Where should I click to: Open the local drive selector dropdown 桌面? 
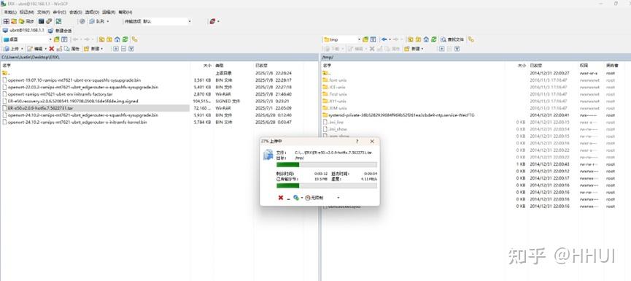(50, 39)
